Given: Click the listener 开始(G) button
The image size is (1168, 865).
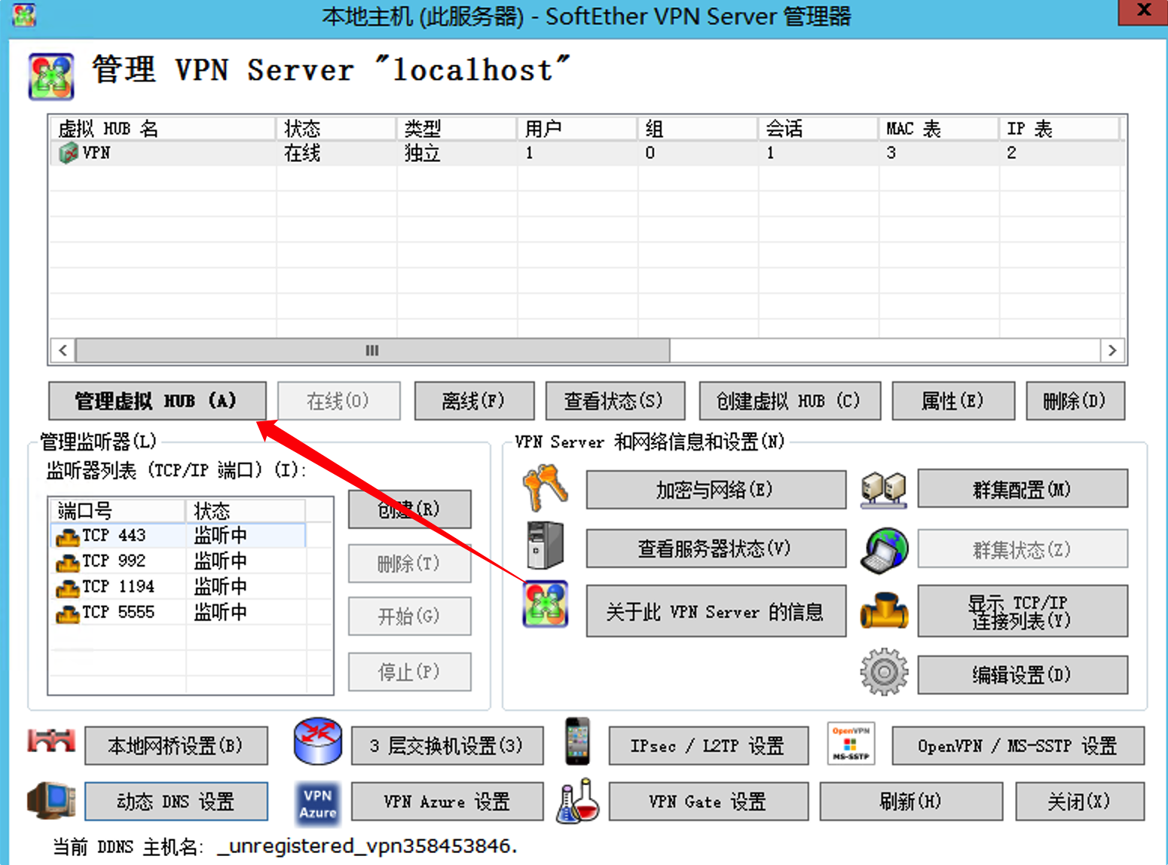Looking at the screenshot, I should tap(409, 616).
